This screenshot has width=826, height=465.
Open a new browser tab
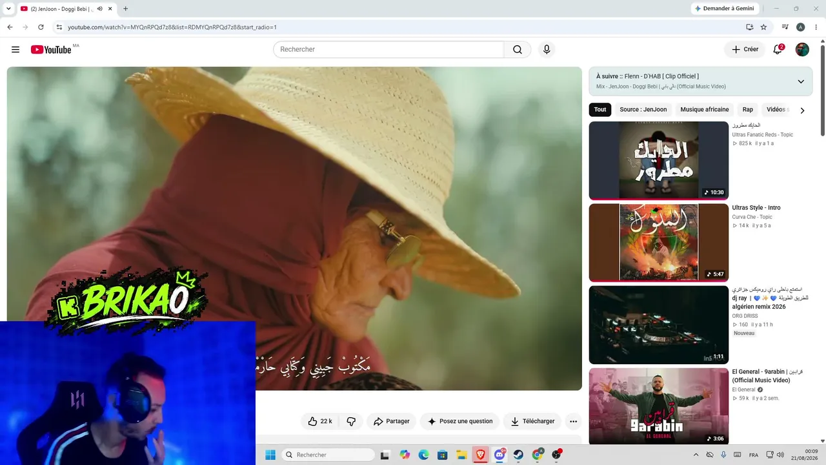(125, 9)
